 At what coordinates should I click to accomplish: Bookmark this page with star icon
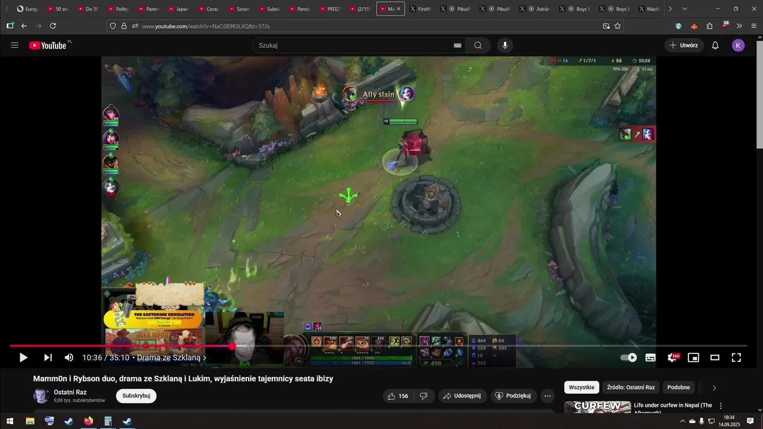[x=618, y=26]
